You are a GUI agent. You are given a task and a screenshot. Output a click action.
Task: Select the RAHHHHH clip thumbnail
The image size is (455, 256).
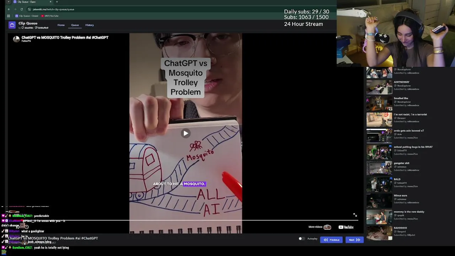click(379, 234)
